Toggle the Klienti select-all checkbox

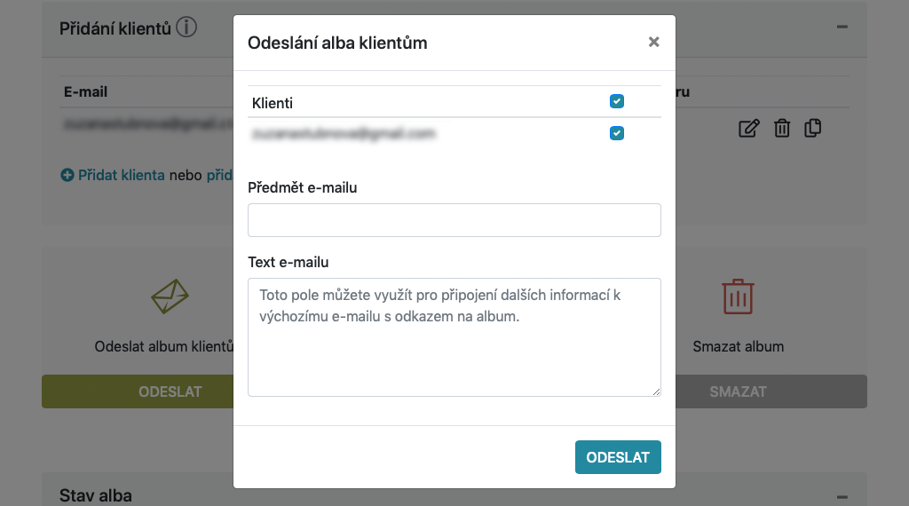tap(617, 101)
